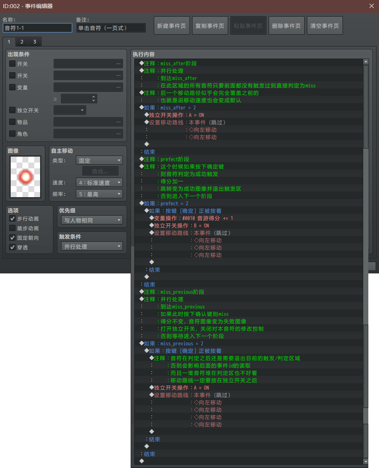Click the 名称 field containing 音符1-1

pyautogui.click(x=38, y=28)
